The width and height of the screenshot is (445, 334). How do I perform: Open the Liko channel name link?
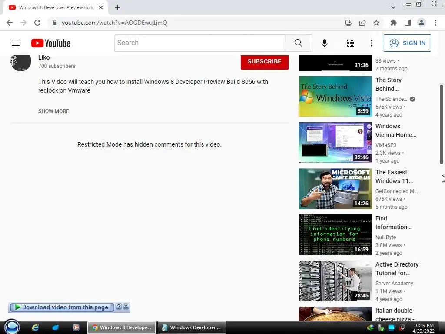(x=44, y=58)
